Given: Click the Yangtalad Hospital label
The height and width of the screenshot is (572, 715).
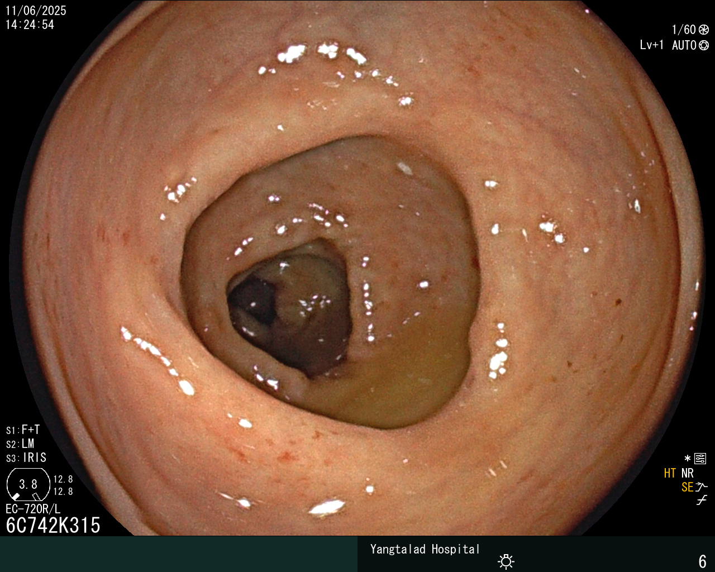Looking at the screenshot, I should 425,549.
